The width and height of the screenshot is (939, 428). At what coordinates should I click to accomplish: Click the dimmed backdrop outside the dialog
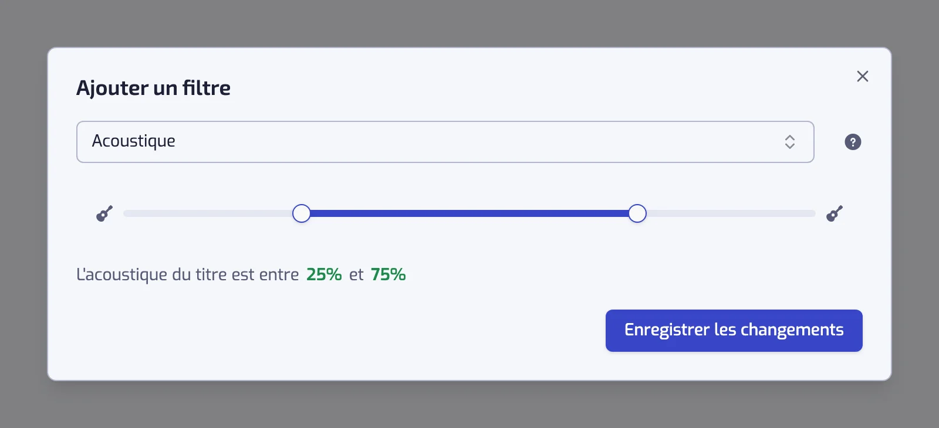[x=469, y=23]
